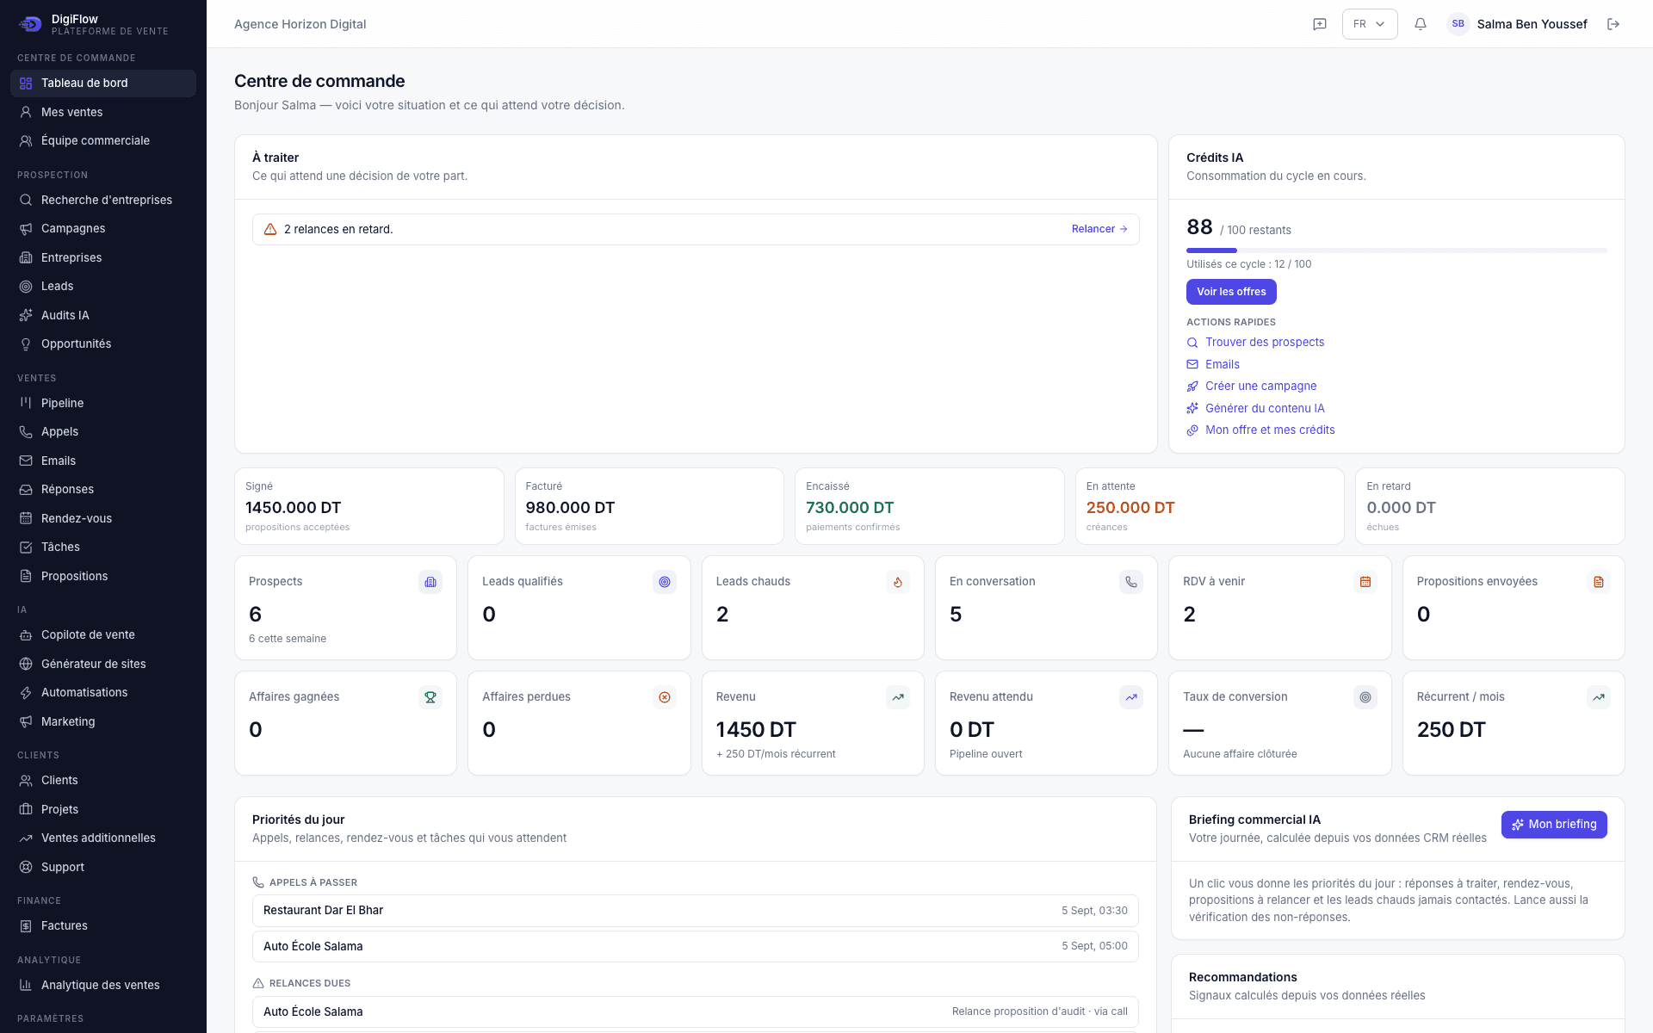Screen dimensions: 1653x1033
Task: Click the envelope icon in Actions rapides
Action: pos(1192,364)
